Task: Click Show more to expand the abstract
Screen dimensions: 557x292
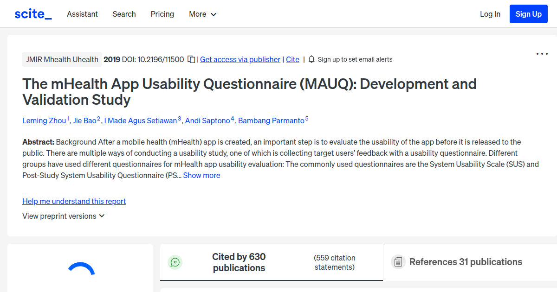Action: [201, 175]
